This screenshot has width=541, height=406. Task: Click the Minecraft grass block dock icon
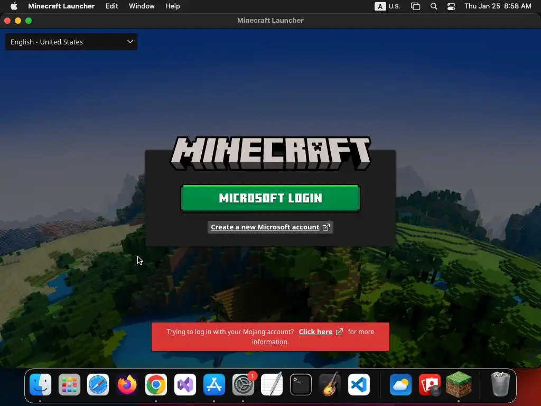pos(459,384)
